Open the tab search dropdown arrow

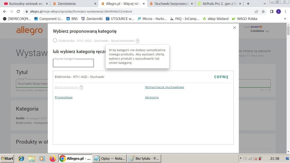(x=265, y=4)
